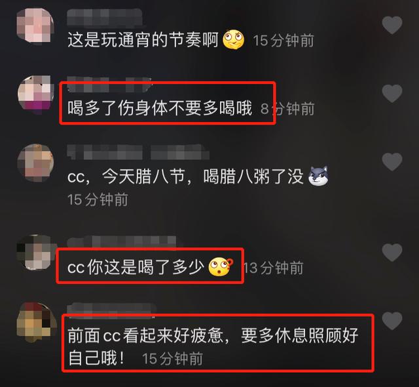Tap blurred username above 这是玩通宵的节奏啊

105,16
